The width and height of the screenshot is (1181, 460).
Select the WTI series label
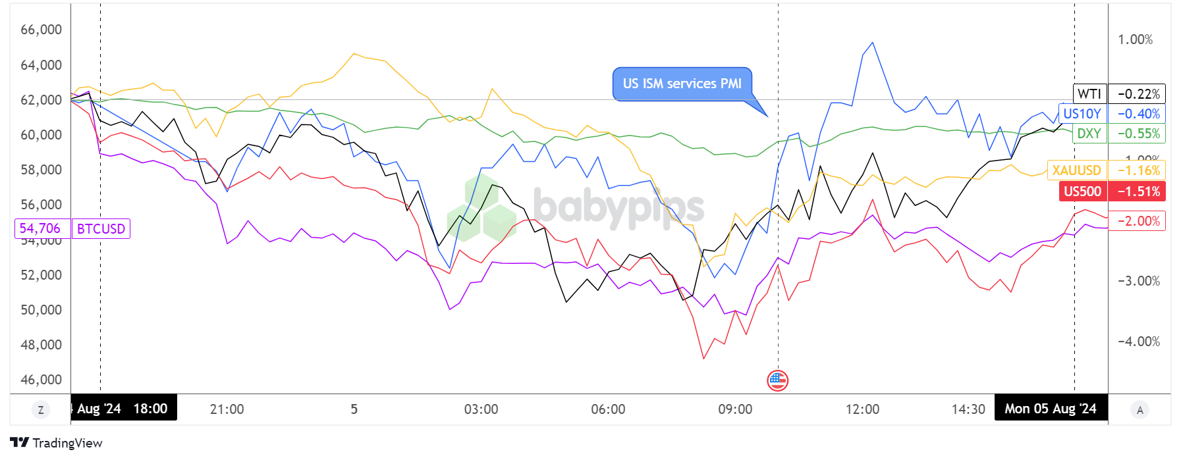click(x=1089, y=94)
